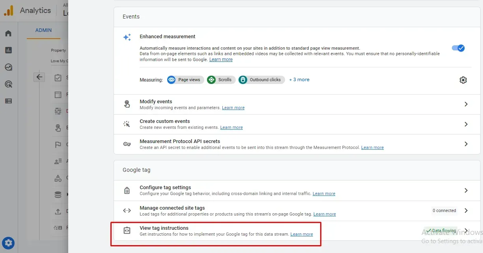483x253 pixels.
Task: Open the Explore icon in sidebar
Action: [8, 67]
